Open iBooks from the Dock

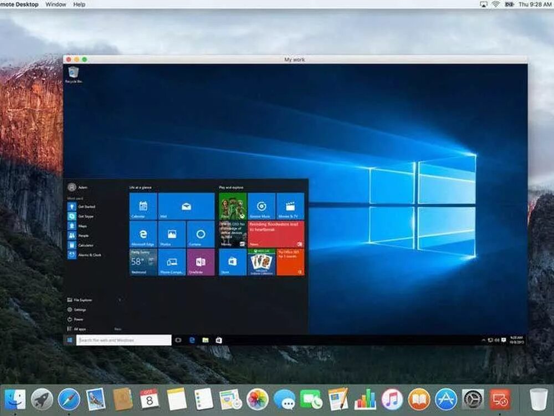419,399
